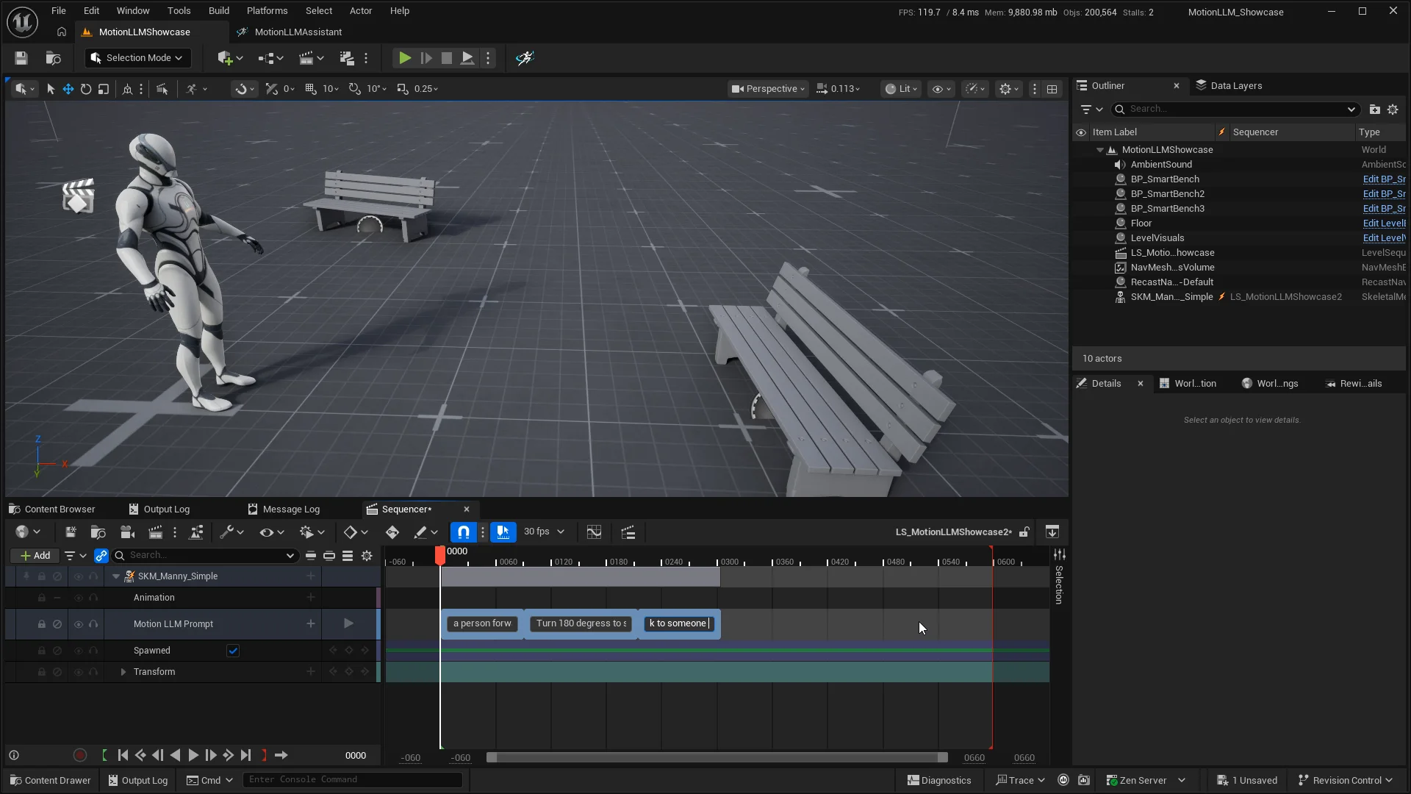Click the Sequencer snapping magnet icon
1411x794 pixels.
click(x=464, y=532)
